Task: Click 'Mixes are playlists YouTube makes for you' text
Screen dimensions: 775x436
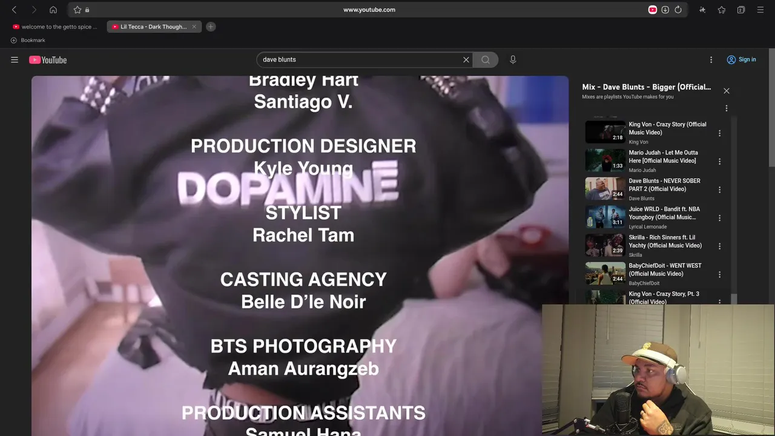Action: (x=627, y=97)
